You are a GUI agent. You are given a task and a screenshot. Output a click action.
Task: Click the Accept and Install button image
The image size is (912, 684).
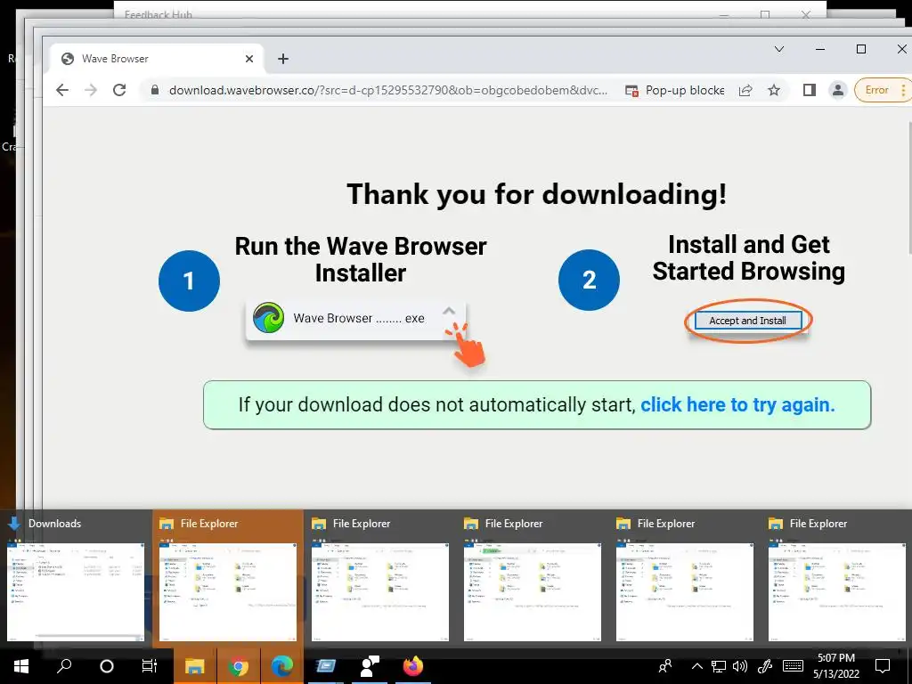(747, 321)
